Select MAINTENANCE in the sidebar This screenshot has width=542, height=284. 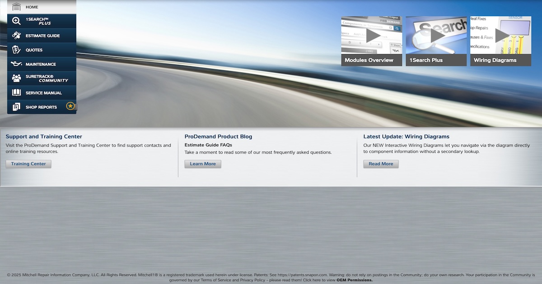click(x=42, y=64)
